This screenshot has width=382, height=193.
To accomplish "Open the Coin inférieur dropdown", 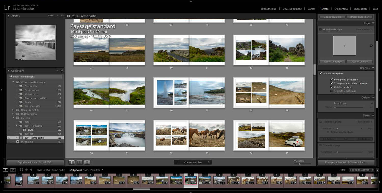I will click(x=364, y=29).
